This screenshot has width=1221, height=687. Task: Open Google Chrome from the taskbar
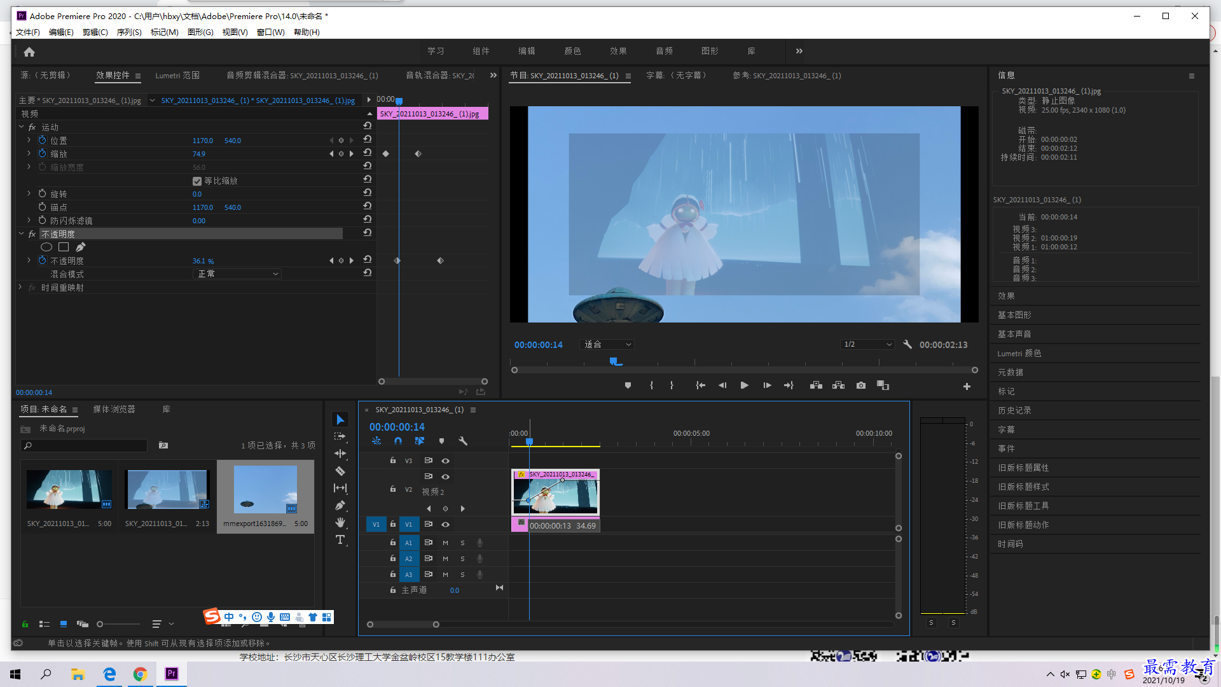pyautogui.click(x=140, y=674)
